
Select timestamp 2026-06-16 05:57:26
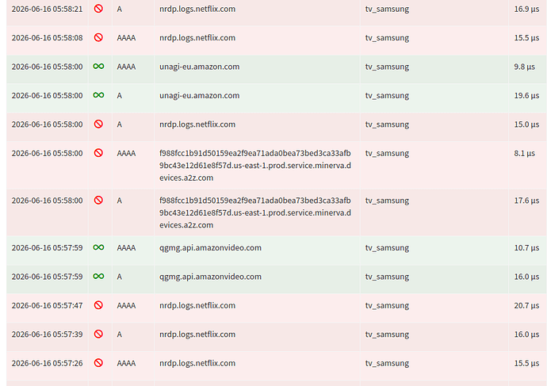coord(47,363)
